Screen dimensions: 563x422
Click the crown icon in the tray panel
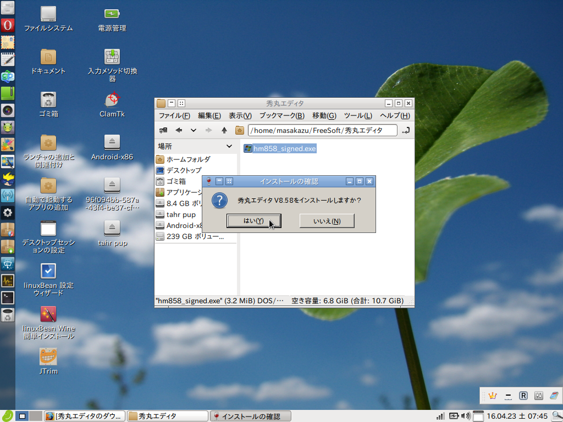pyautogui.click(x=493, y=395)
